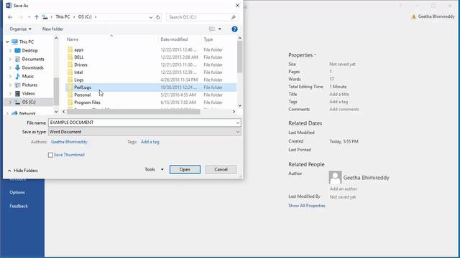Click the Add a tag link in dialog

150,142
